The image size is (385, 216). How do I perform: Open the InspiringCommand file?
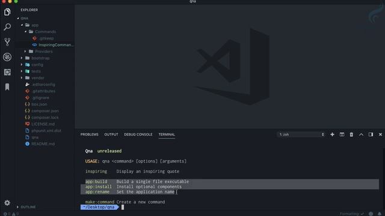56,45
